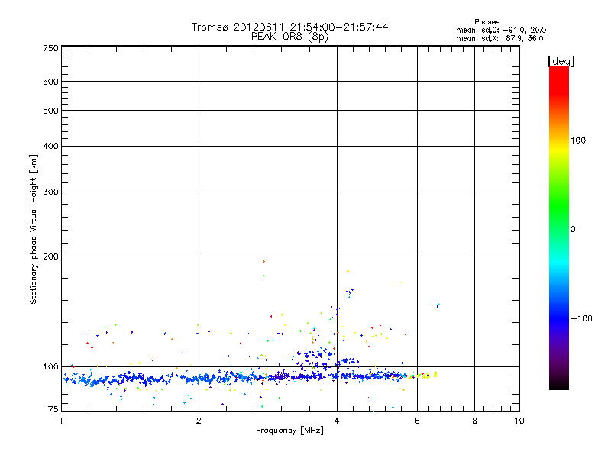Click the x-axis tick label '6'
Screen dimensions: 611x458
pos(417,421)
